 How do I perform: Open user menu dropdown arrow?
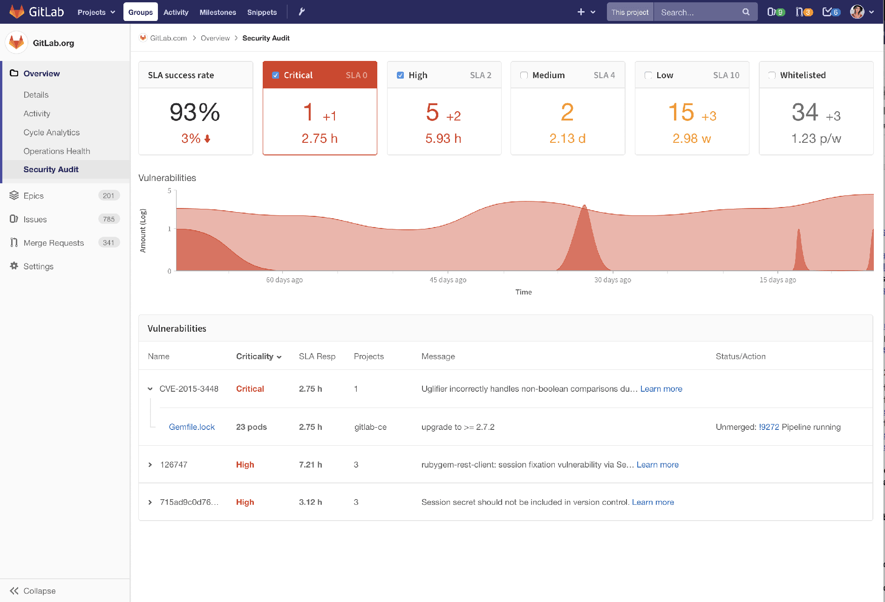pyautogui.click(x=871, y=13)
